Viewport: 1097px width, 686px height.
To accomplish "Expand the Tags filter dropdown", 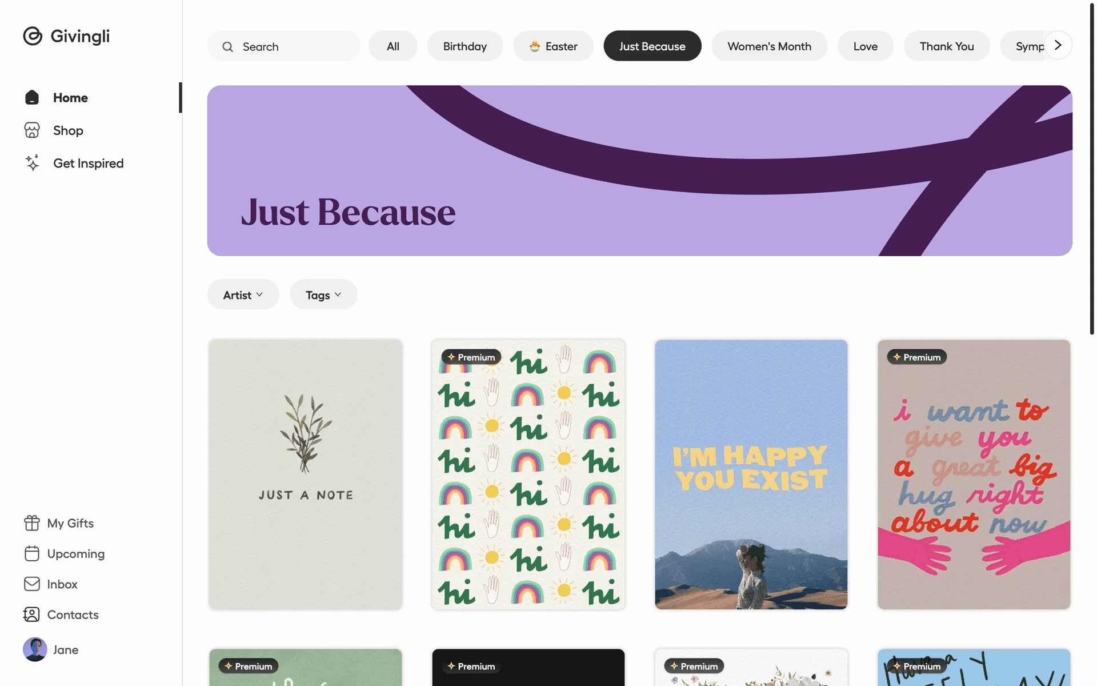I will point(323,295).
